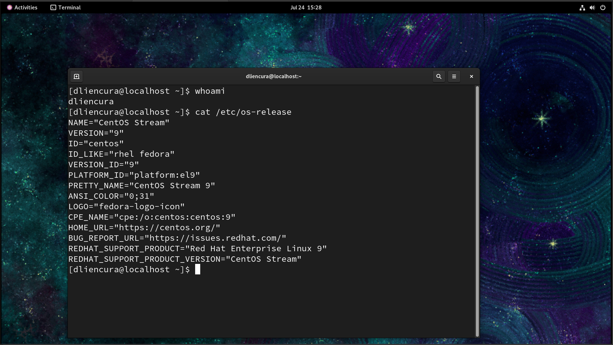Click the CPE_NAME line
This screenshot has height=345, width=613.
tap(152, 217)
